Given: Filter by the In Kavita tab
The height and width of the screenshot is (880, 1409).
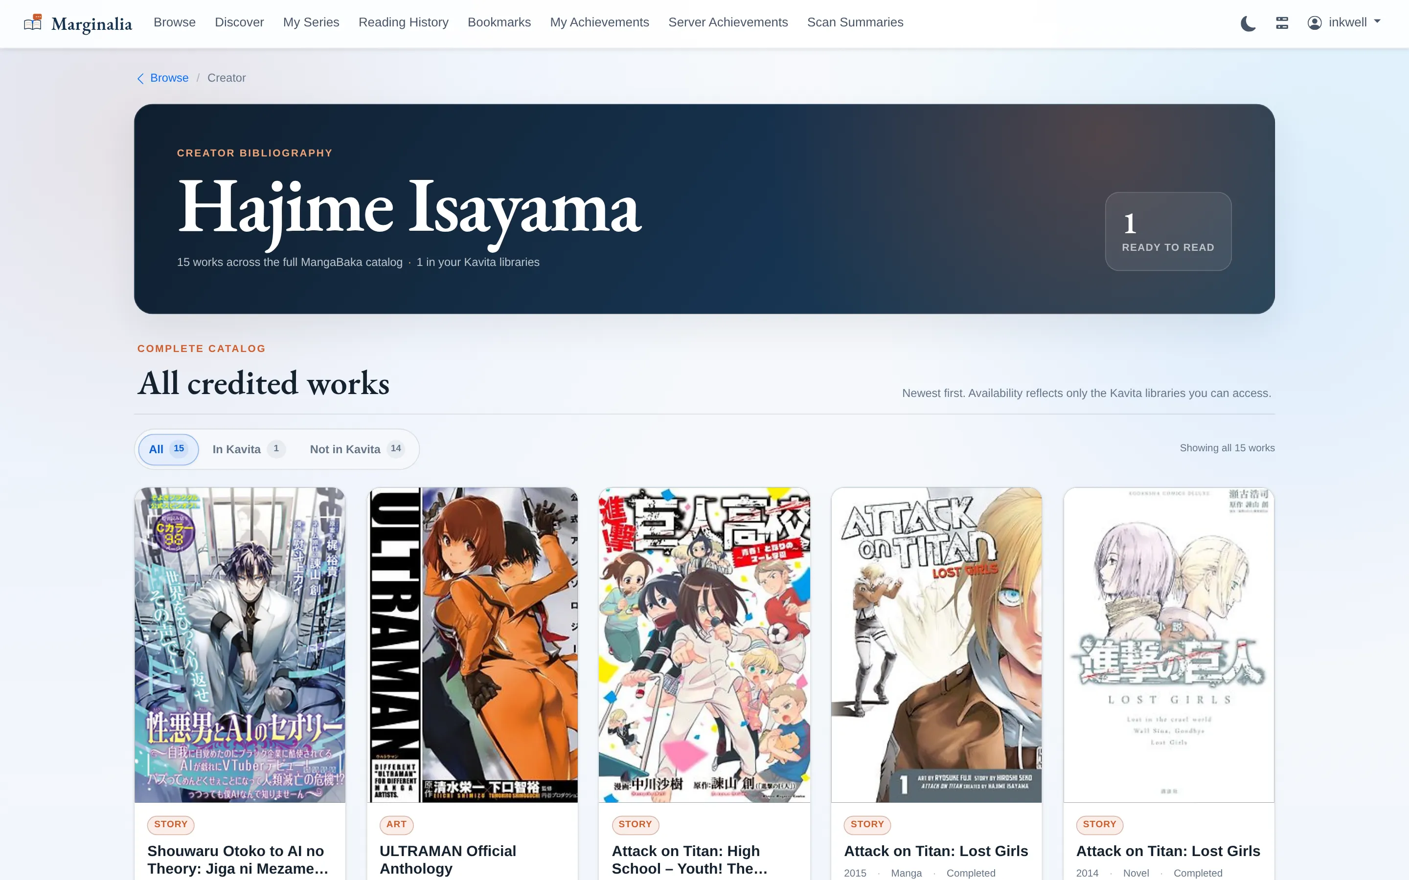Looking at the screenshot, I should [x=249, y=449].
